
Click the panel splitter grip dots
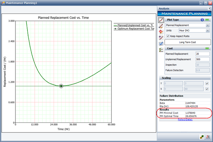click(x=184, y=132)
